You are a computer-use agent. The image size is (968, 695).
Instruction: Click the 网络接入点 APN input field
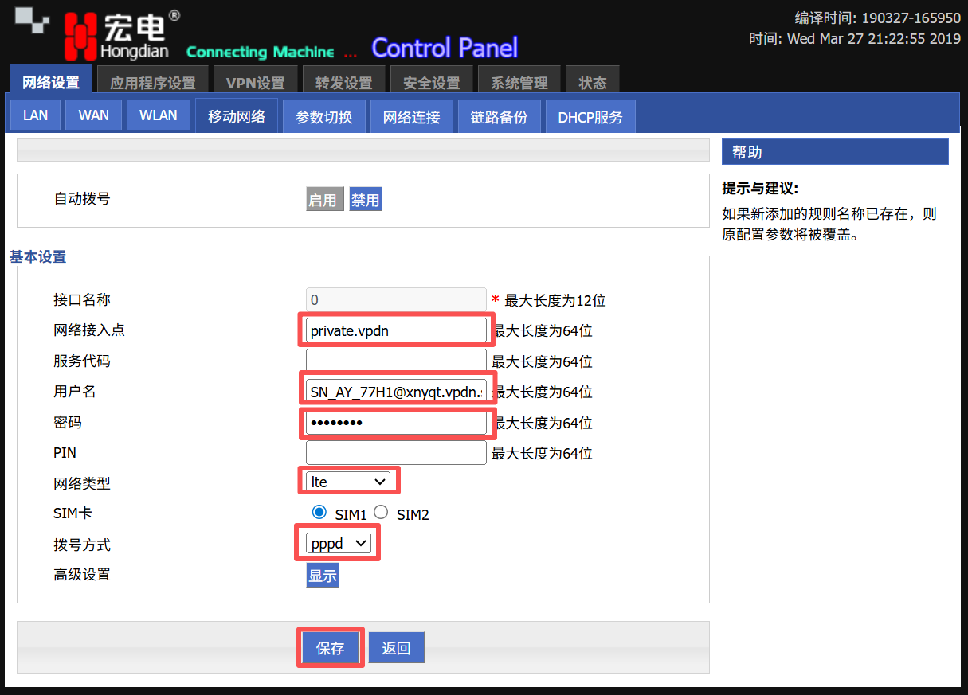pos(396,330)
